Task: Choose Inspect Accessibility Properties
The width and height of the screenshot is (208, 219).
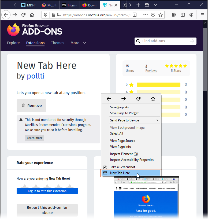Action: [x=131, y=160]
